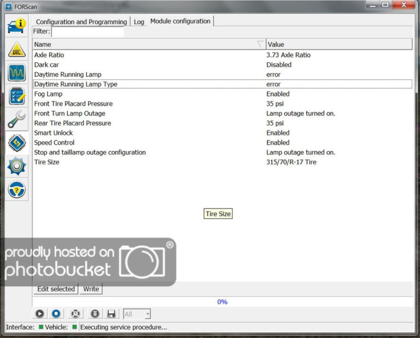Click the 3.73 Axle Ratio value
The width and height of the screenshot is (420, 338).
(x=289, y=55)
